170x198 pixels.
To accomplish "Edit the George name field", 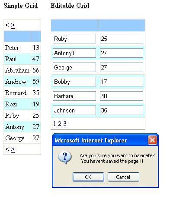I will pos(74,67).
